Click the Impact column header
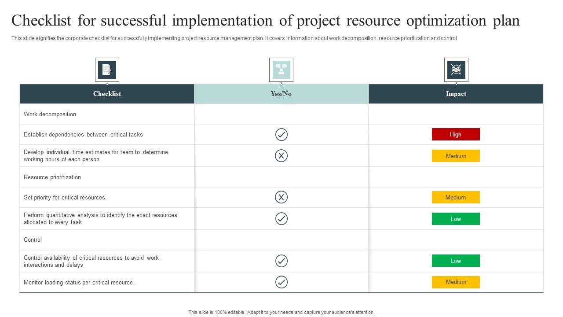 point(456,94)
